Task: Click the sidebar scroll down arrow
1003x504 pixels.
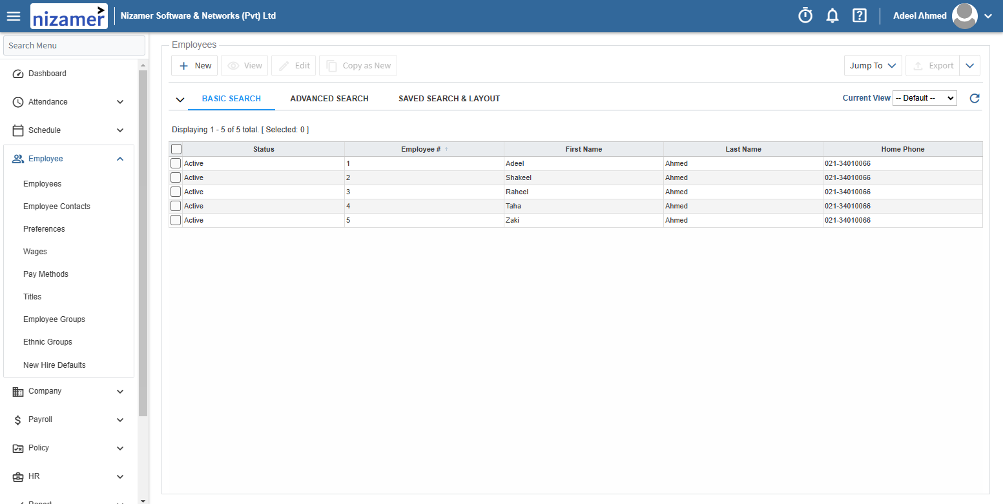Action: tap(143, 500)
